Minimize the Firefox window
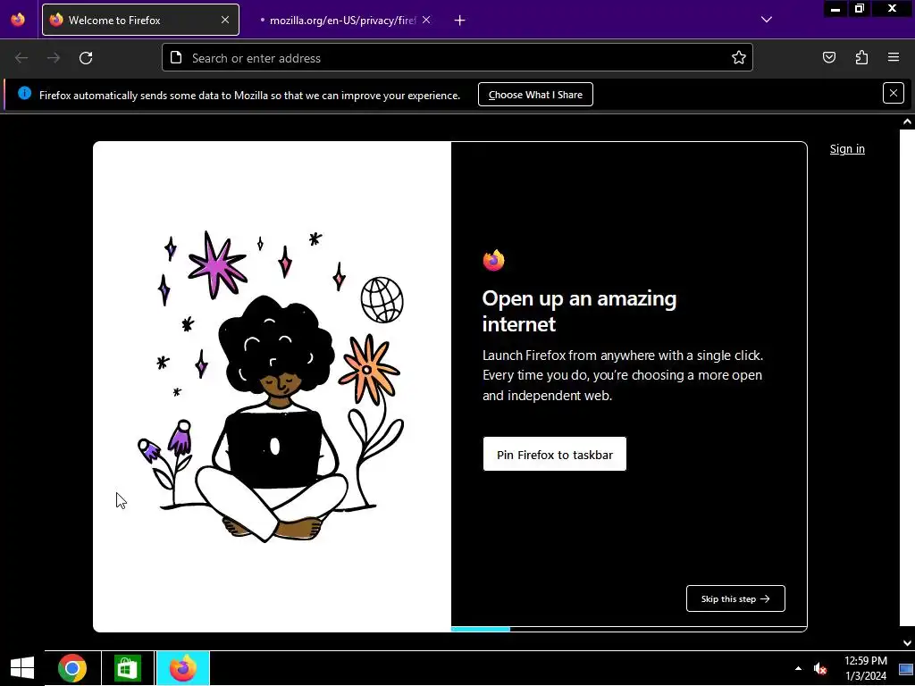 point(835,9)
